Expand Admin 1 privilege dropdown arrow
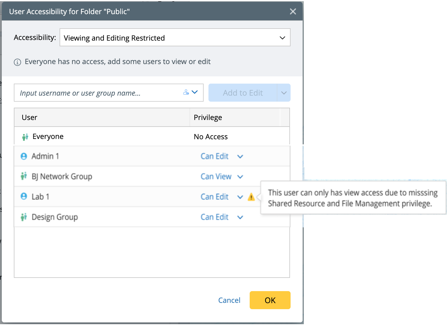447x326 pixels. (x=240, y=156)
